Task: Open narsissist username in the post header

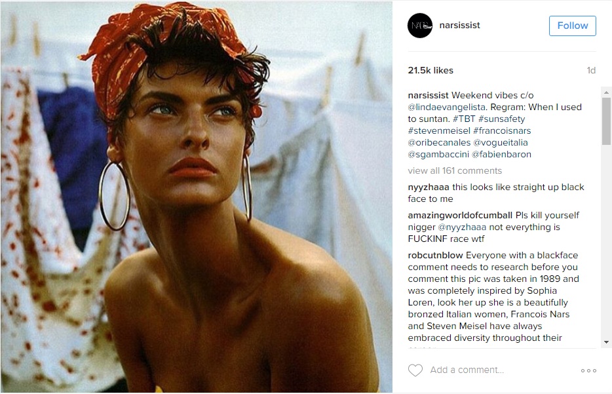Action: 459,26
